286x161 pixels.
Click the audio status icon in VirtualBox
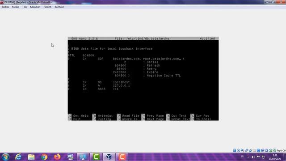coord(242,150)
